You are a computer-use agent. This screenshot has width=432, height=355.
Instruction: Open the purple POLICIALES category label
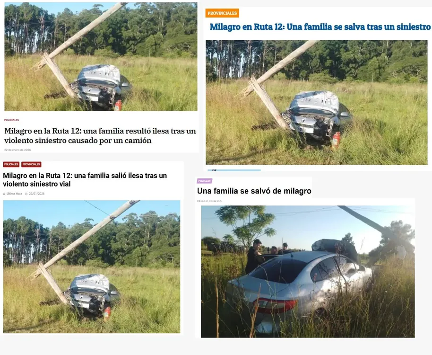pyautogui.click(x=205, y=181)
